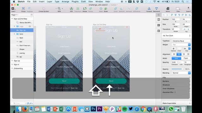Click the Flatten toolbar icon
The image size is (202, 113).
91,8
